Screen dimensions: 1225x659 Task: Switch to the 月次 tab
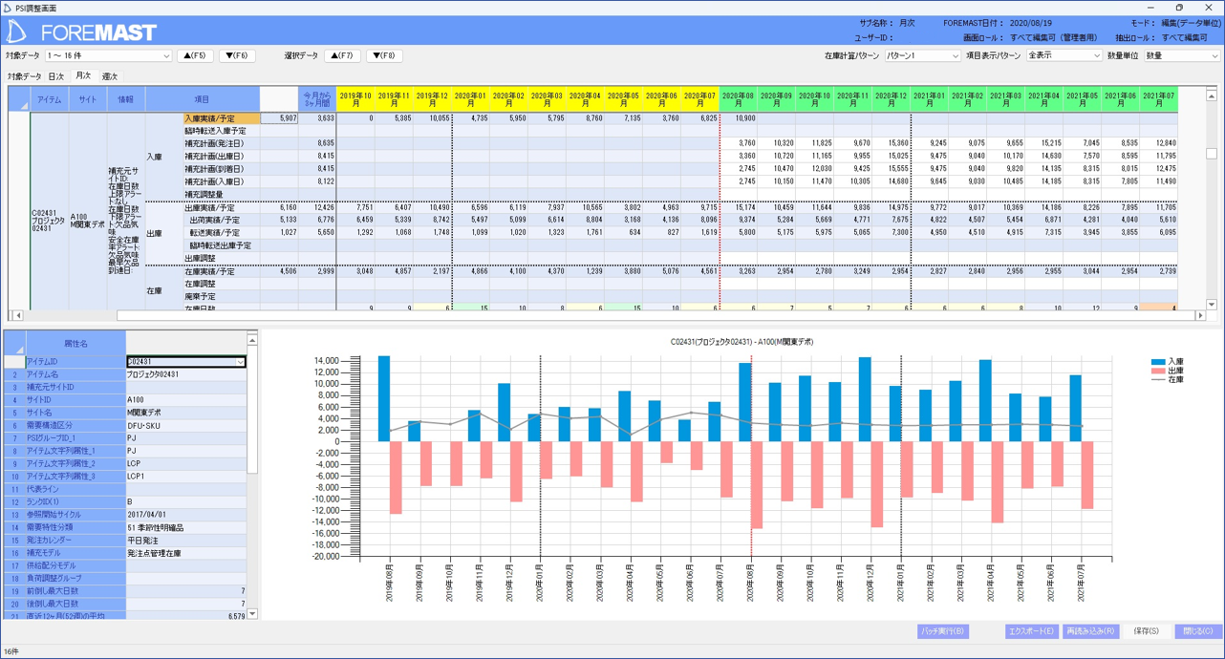click(83, 75)
